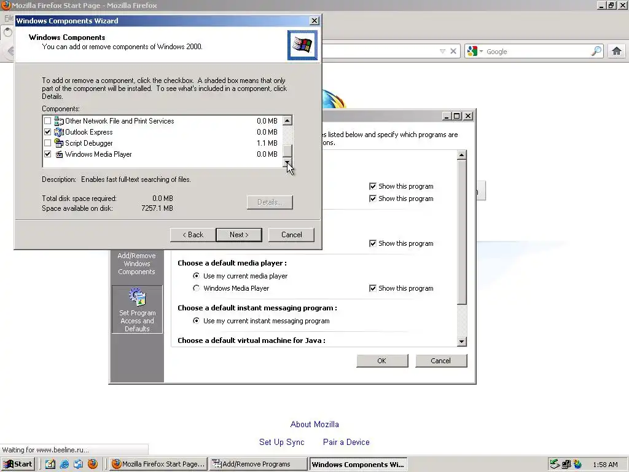The width and height of the screenshot is (629, 472).
Task: Switch to Add/Remove Programs taskbar button
Action: 257,464
